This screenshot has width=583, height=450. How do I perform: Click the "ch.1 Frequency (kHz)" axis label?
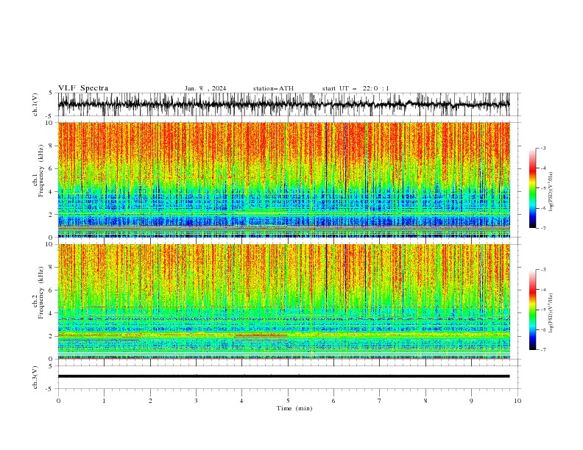(38, 171)
